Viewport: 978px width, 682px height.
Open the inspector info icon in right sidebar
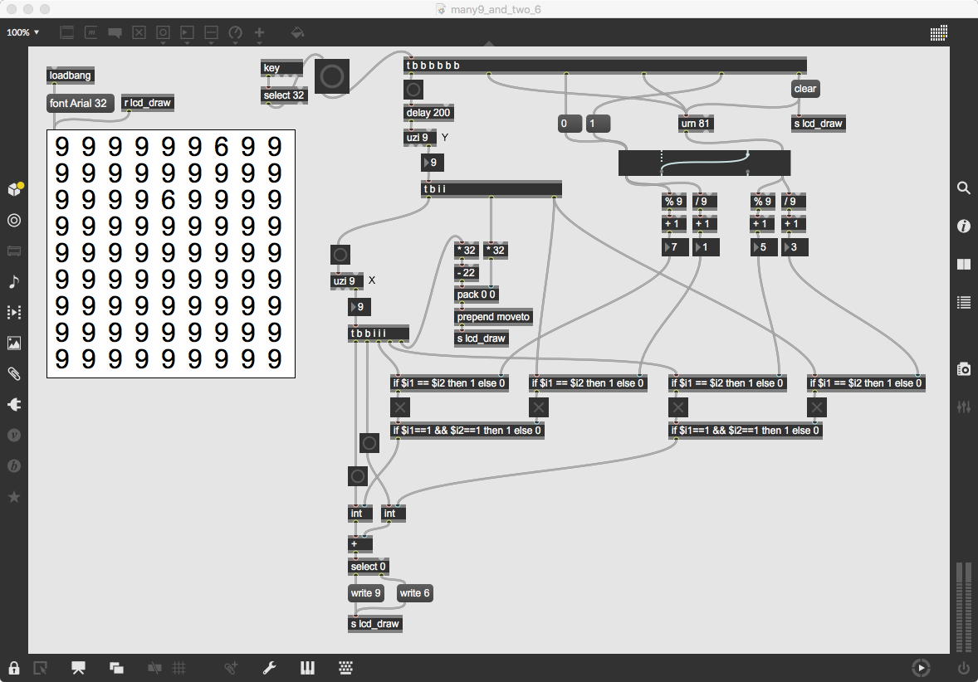(964, 227)
